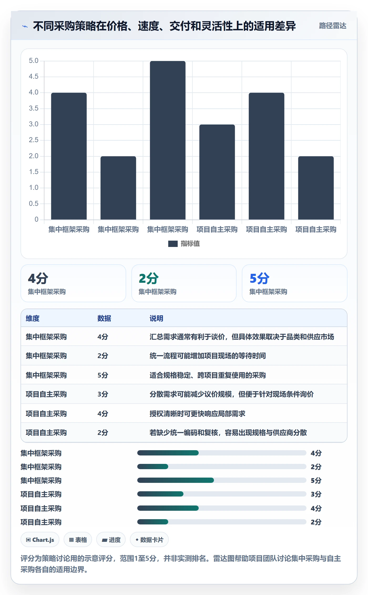Image resolution: width=368 pixels, height=595 pixels.
Task: Click the 说明 table column header
Action: pyautogui.click(x=156, y=318)
